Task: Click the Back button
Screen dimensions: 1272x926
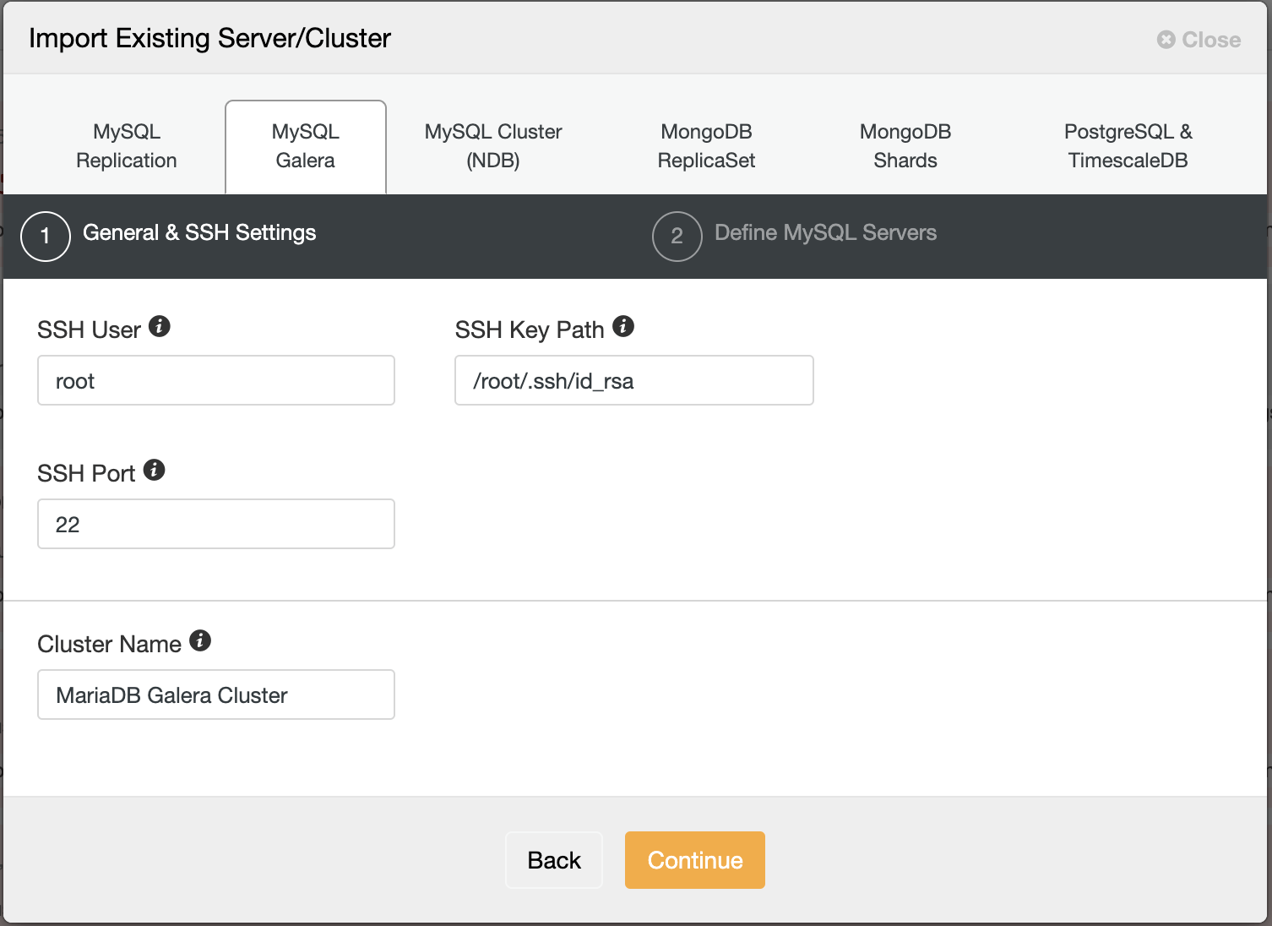Action: pyautogui.click(x=553, y=860)
